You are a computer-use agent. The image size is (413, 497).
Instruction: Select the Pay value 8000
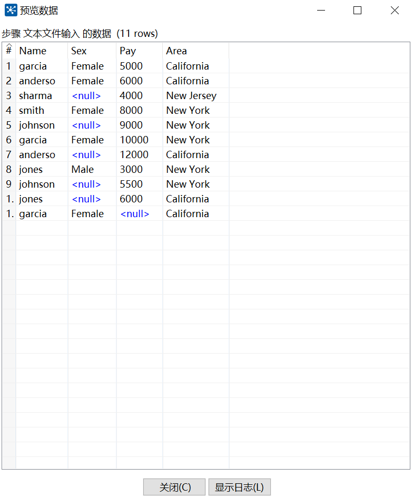point(140,110)
